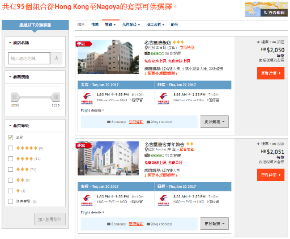Viewport: 290px width, 239px height.
Task: Expand Flight details in first package
Action: (92, 110)
